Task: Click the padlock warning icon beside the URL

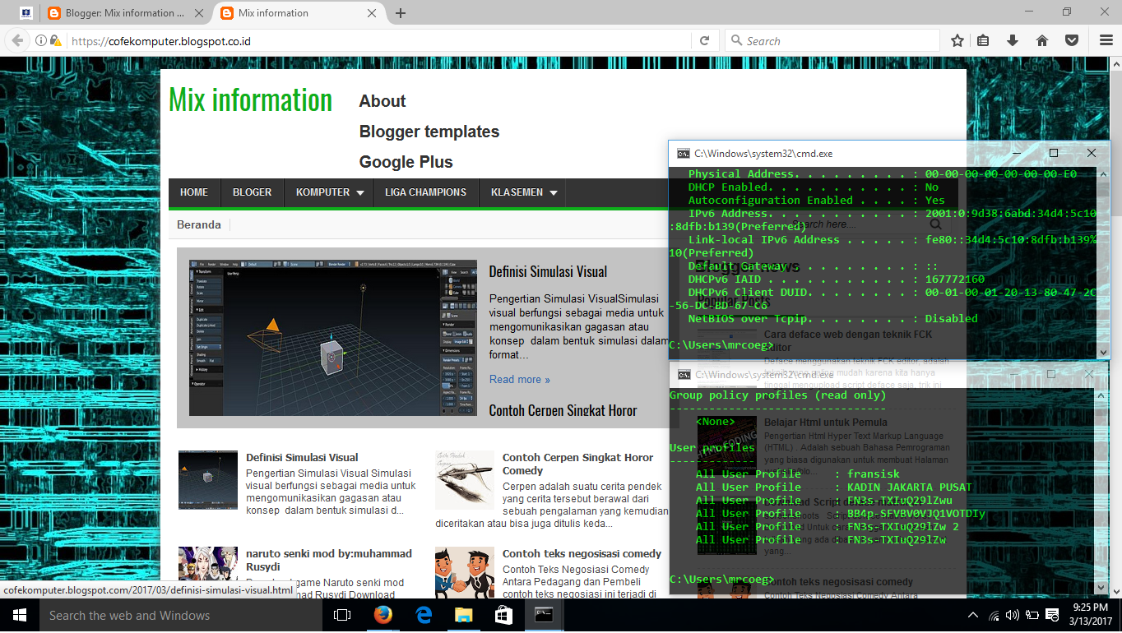Action: coord(55,40)
